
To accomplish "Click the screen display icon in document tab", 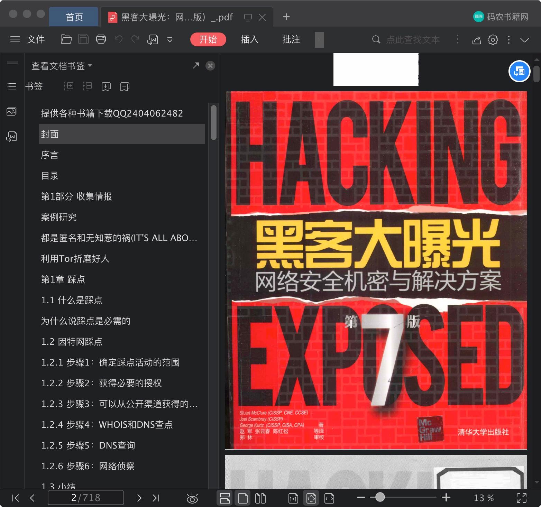I will pos(248,17).
